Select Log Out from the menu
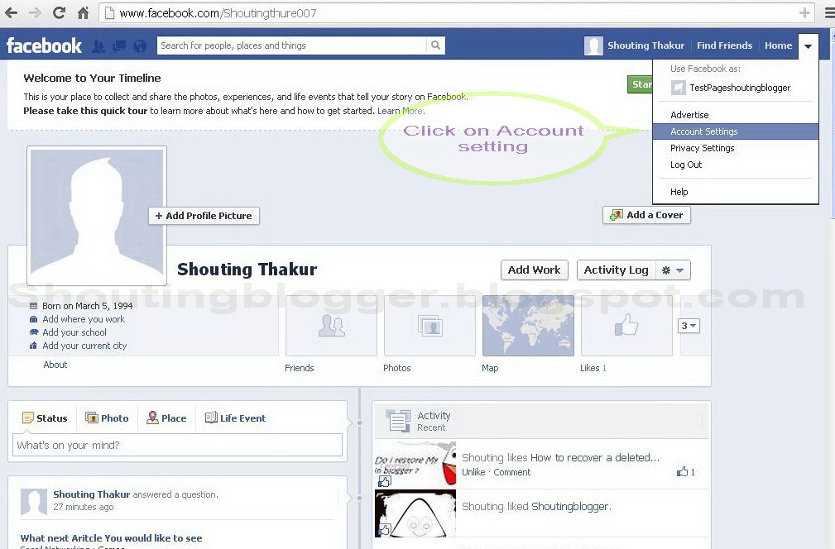Screen dimensions: 835x549 tap(736, 165)
